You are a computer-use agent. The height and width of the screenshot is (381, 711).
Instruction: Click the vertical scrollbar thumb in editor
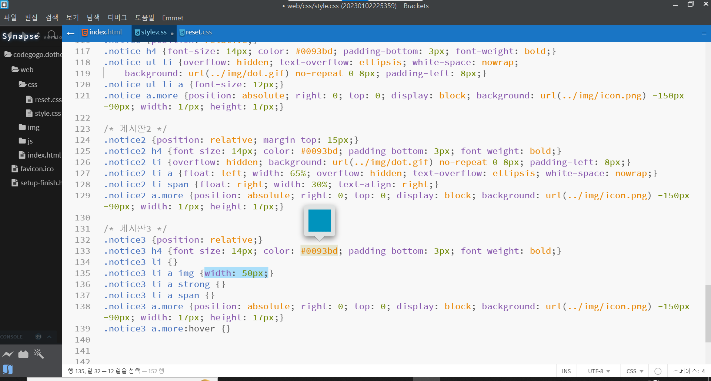pos(708,314)
